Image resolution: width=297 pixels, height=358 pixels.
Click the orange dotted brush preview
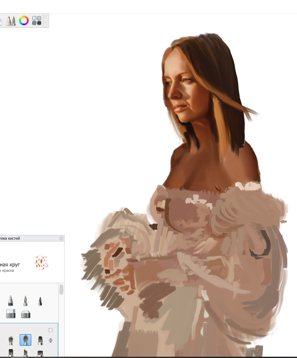[42, 262]
